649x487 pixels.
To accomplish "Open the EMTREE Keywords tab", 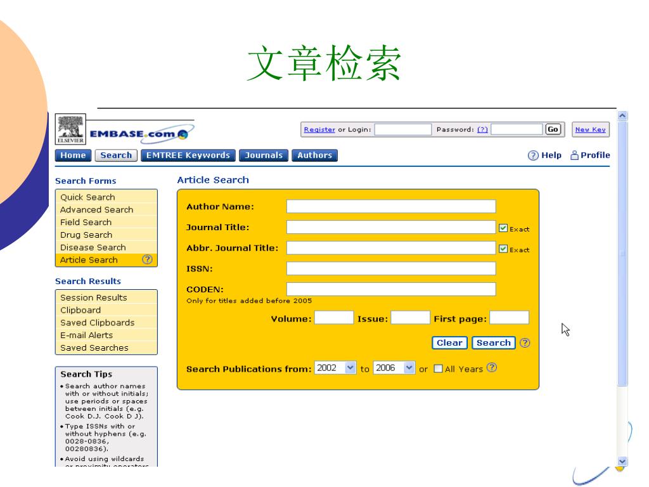I will click(188, 155).
